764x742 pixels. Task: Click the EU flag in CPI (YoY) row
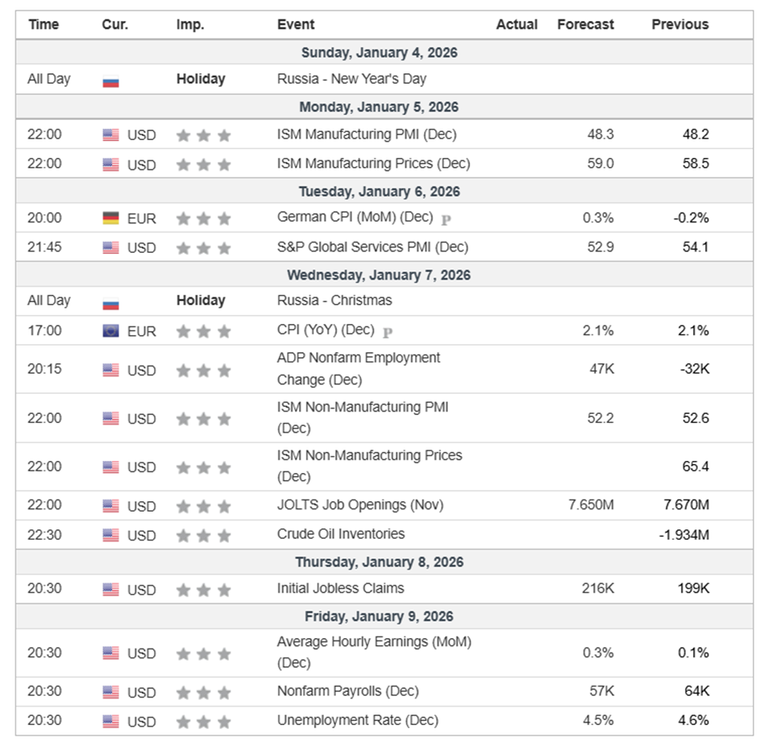[x=111, y=331]
